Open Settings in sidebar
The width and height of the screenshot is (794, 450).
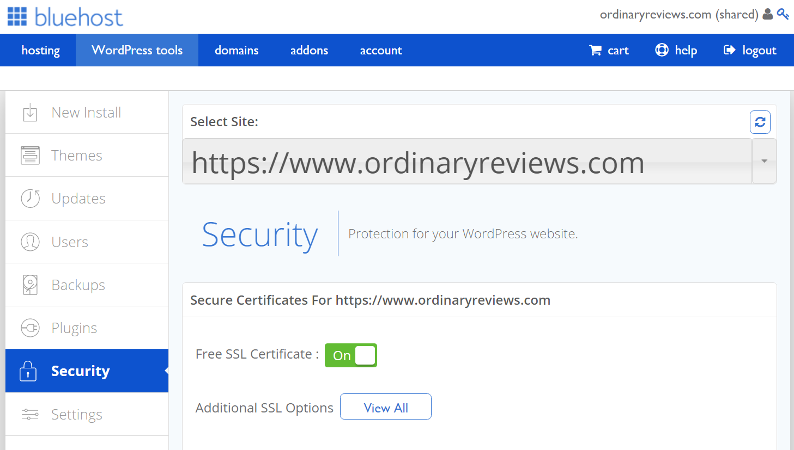point(87,414)
